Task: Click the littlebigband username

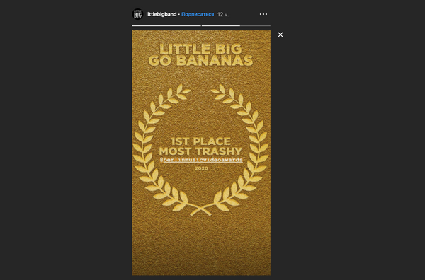Action: 161,14
